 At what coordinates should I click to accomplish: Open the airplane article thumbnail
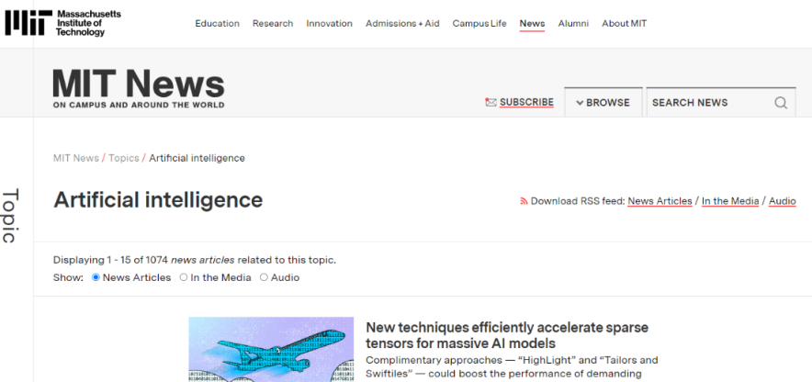pos(271,350)
